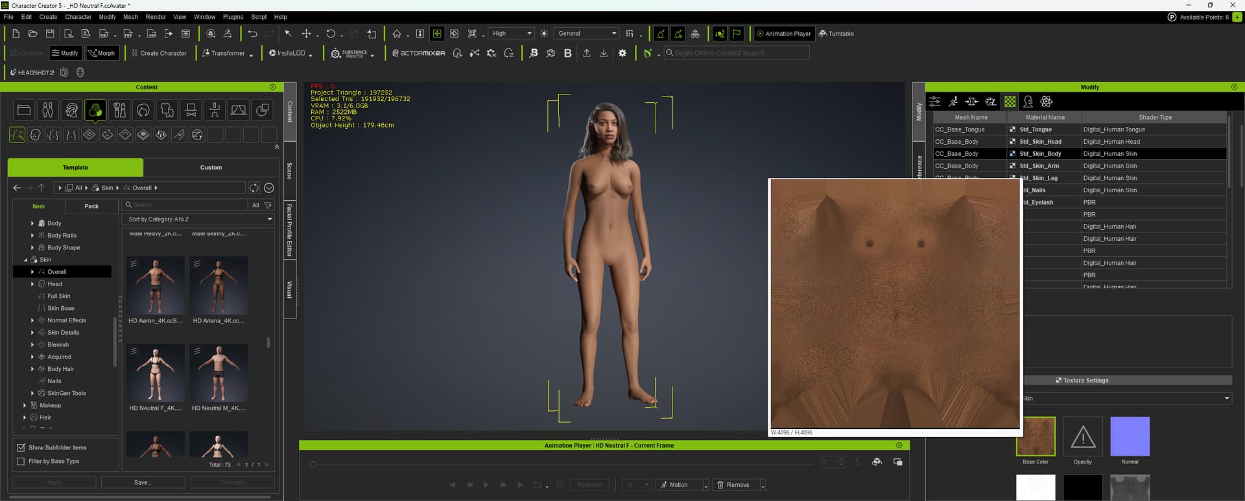Click the Create Character button
Viewport: 1245px width, 501px height.
click(x=159, y=53)
